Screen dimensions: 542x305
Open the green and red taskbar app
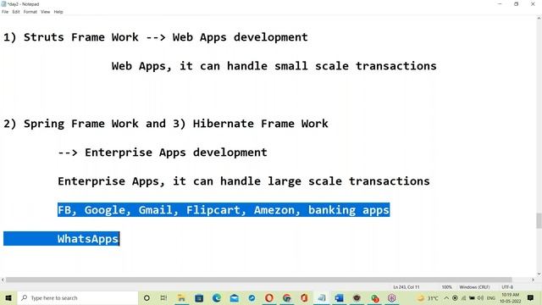(374, 297)
